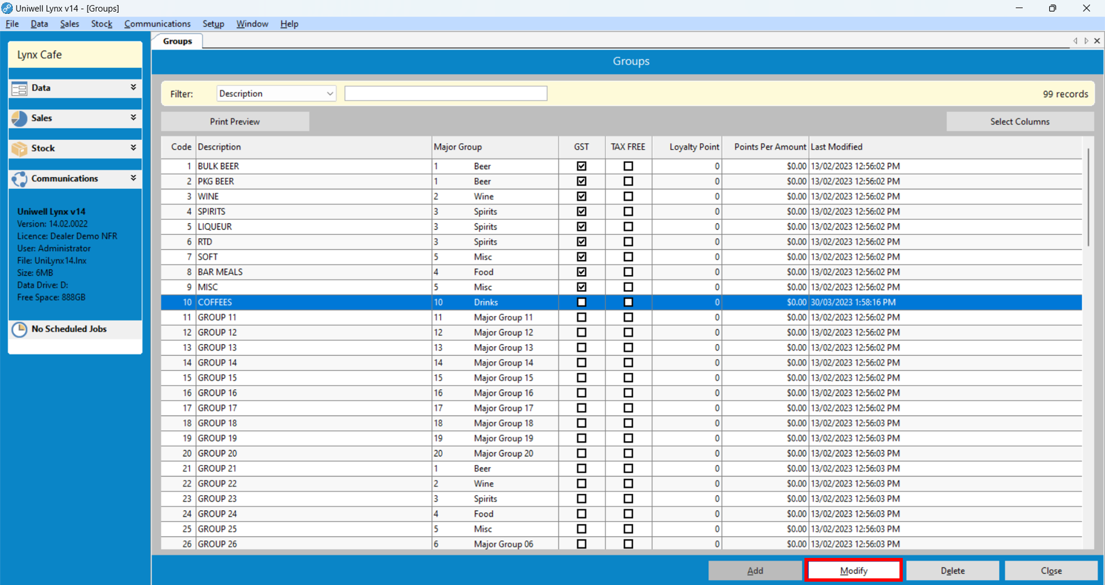This screenshot has width=1105, height=585.
Task: Click the Data table icon in sidebar
Action: coord(19,88)
